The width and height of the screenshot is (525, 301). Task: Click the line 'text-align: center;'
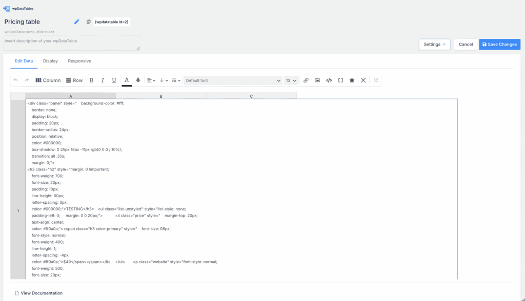pyautogui.click(x=48, y=222)
